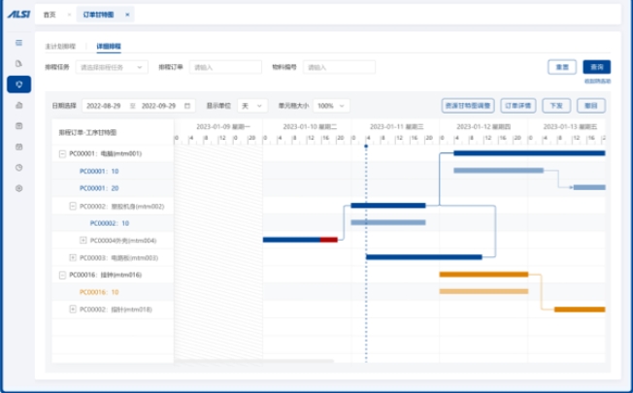Click the 资源甘特图调整 button
Viewport: 633px width, 393px height.
pyautogui.click(x=468, y=105)
